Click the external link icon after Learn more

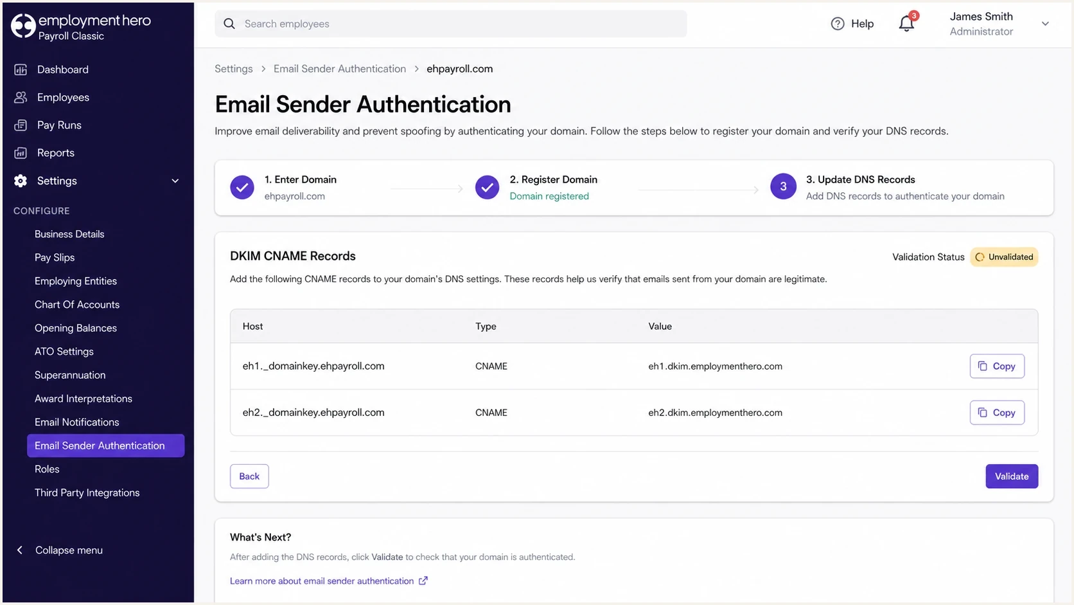(423, 581)
